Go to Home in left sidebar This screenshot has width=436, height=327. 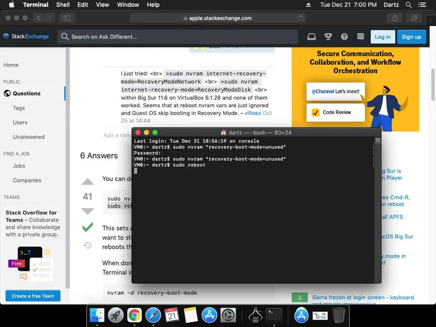click(11, 65)
